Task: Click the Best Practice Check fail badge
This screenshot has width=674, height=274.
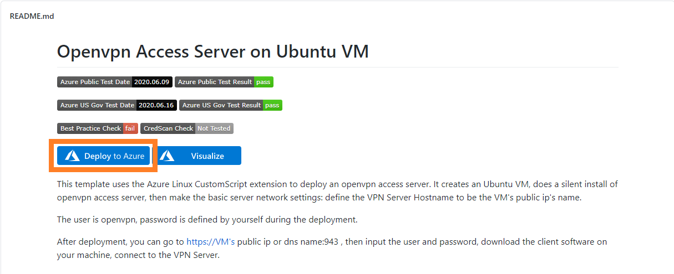Action: (98, 128)
